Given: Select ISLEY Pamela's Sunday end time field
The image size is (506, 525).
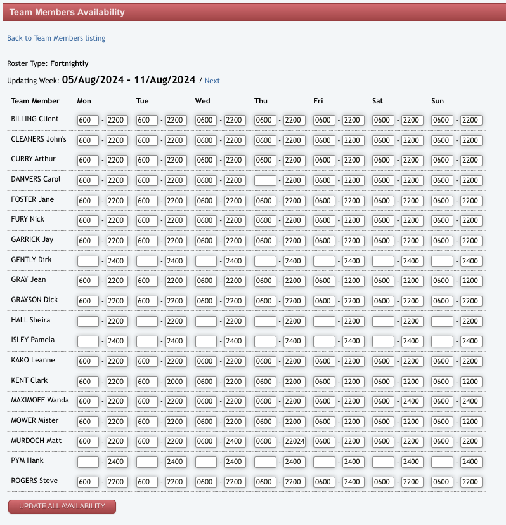Looking at the screenshot, I should tap(471, 341).
